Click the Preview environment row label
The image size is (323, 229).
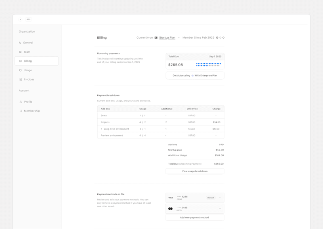[x=112, y=136]
